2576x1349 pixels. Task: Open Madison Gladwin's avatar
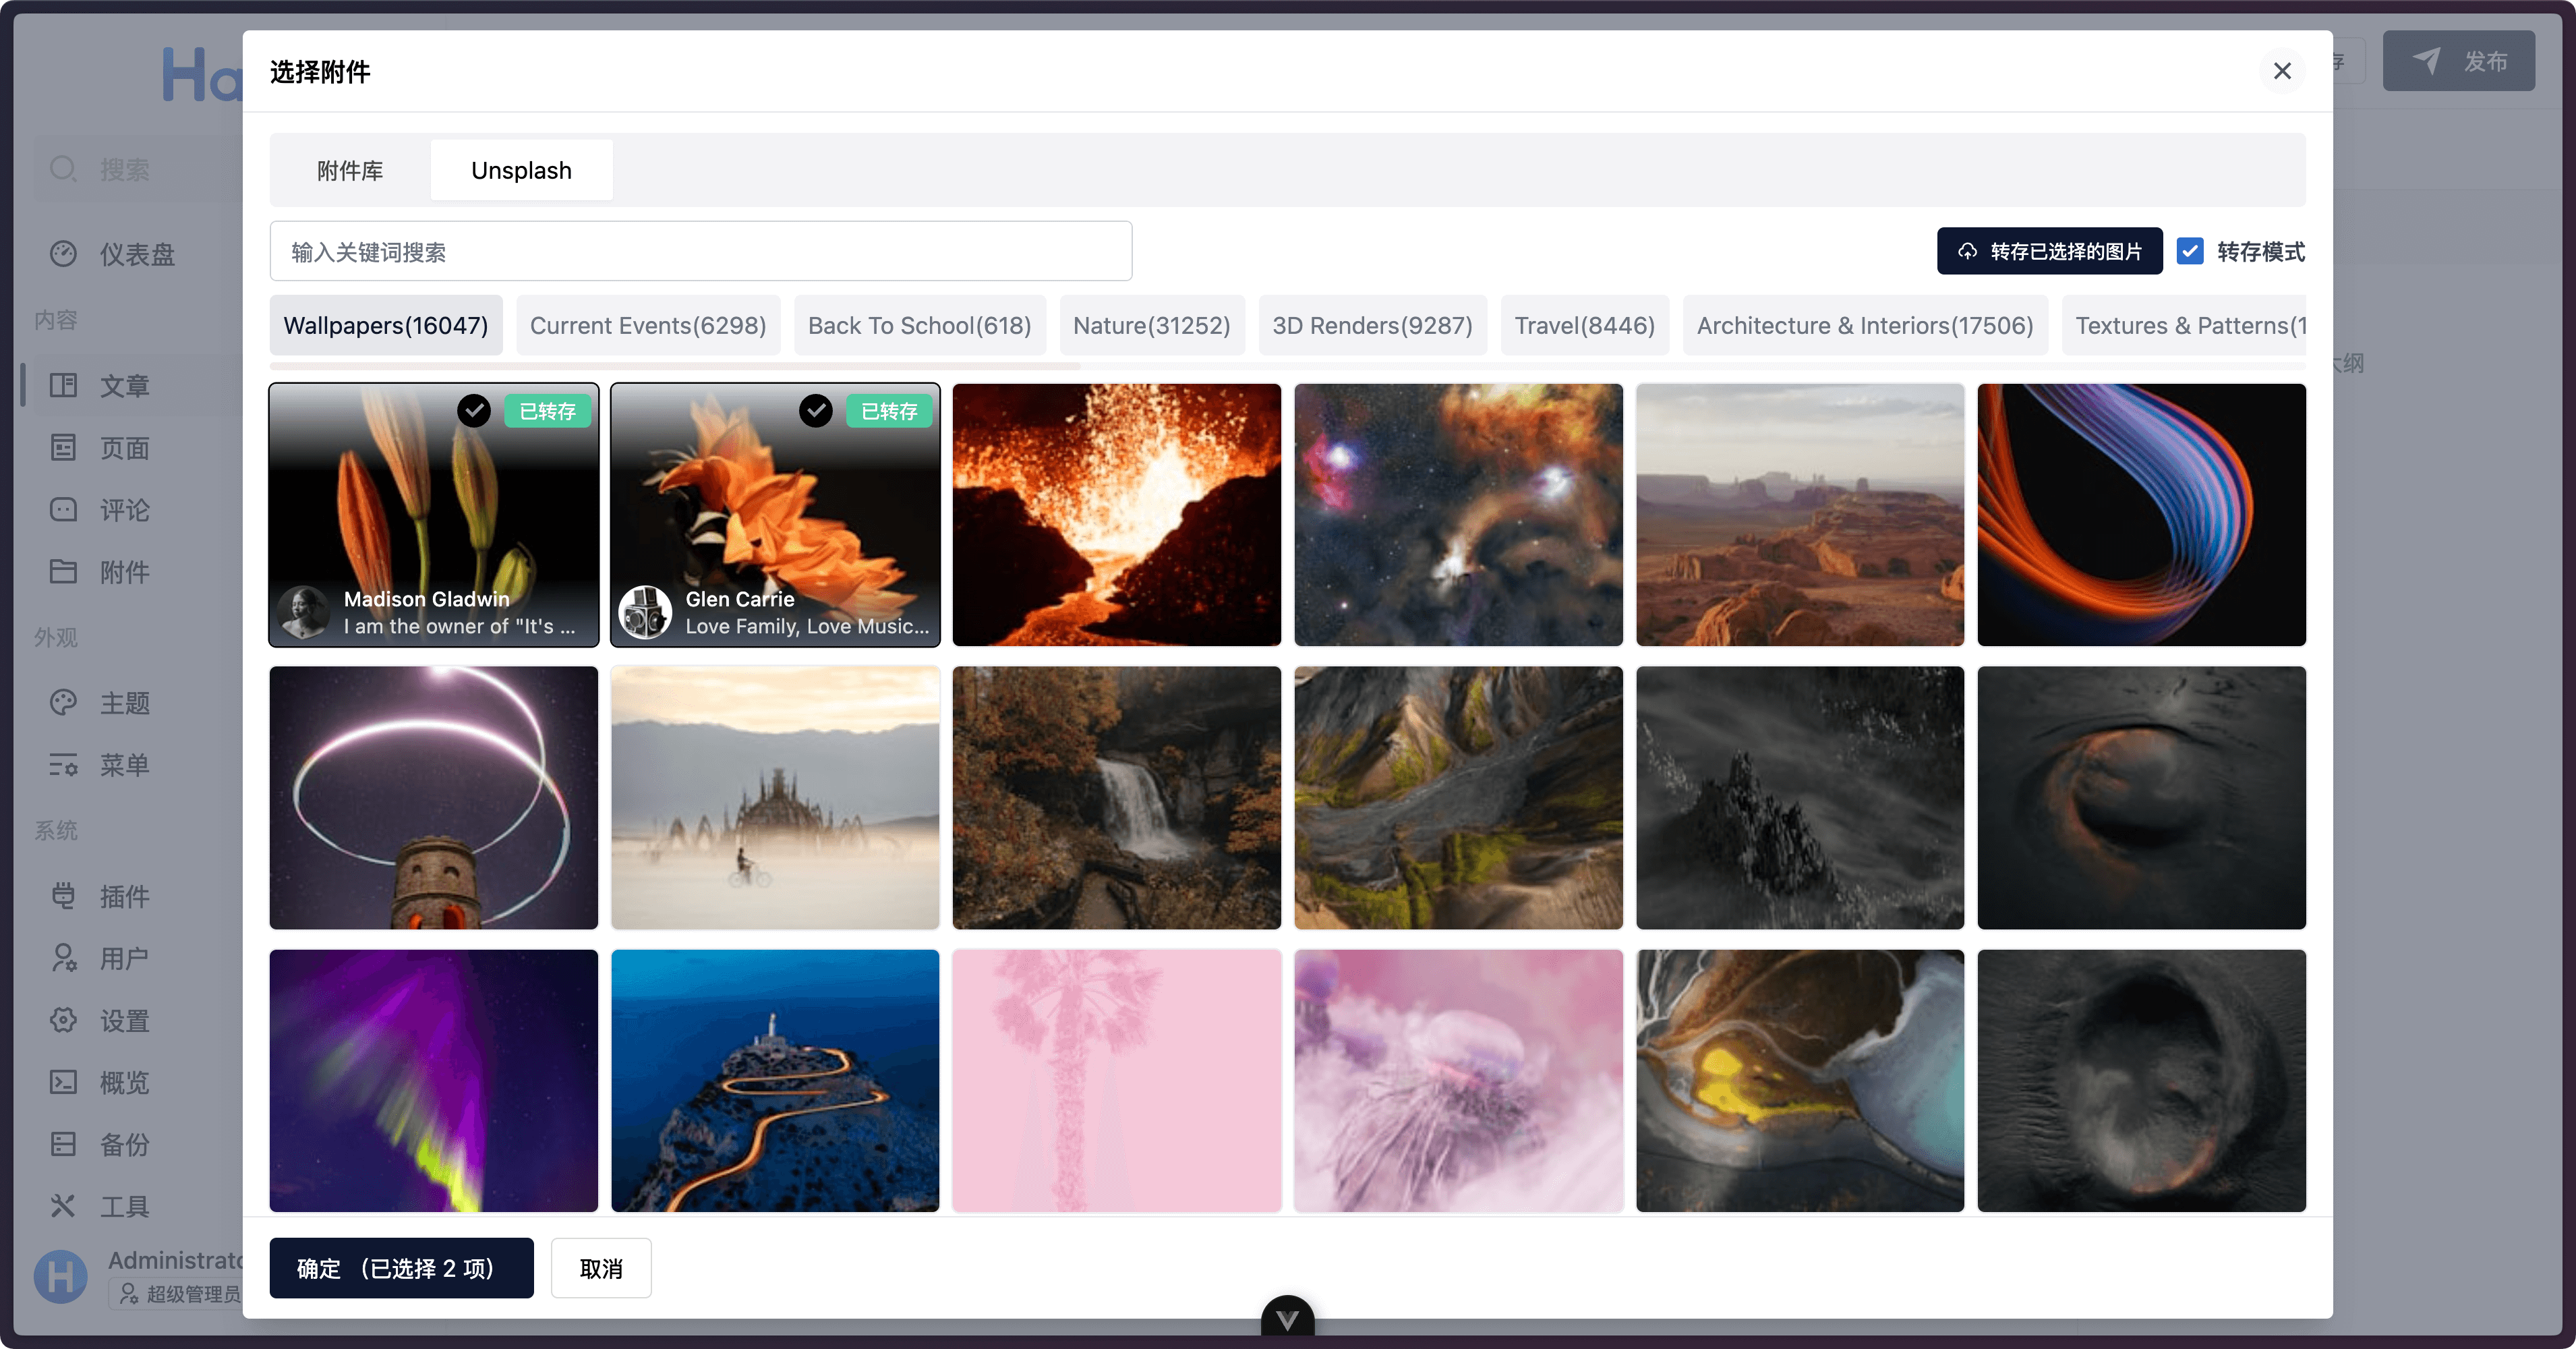(304, 612)
